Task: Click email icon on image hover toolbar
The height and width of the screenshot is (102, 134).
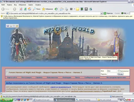Action: tap(14, 26)
